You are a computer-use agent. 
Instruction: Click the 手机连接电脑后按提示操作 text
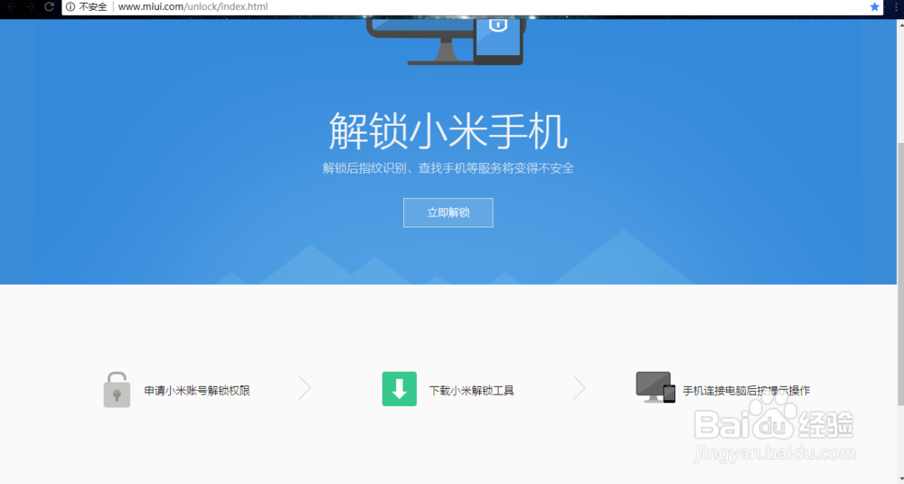[746, 391]
